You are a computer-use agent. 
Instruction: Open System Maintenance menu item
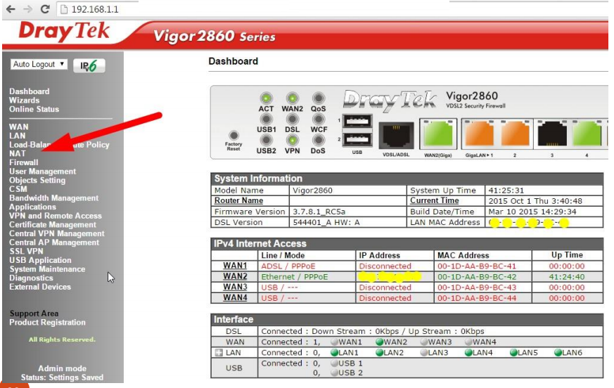[47, 269]
